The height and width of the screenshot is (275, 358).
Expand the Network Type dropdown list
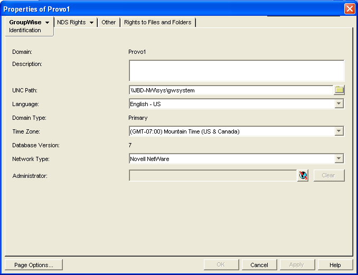[x=339, y=158]
